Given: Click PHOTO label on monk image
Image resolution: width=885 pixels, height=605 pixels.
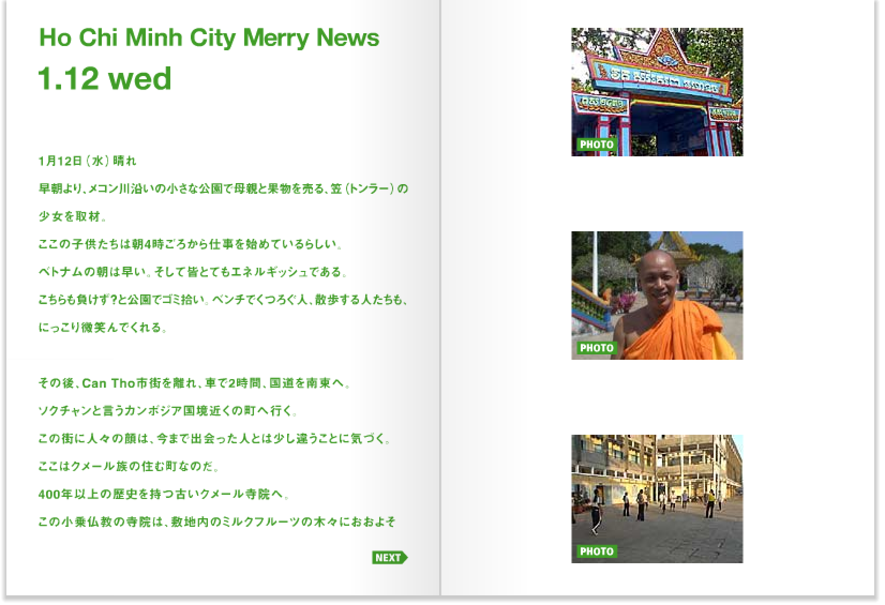Looking at the screenshot, I should tap(596, 348).
